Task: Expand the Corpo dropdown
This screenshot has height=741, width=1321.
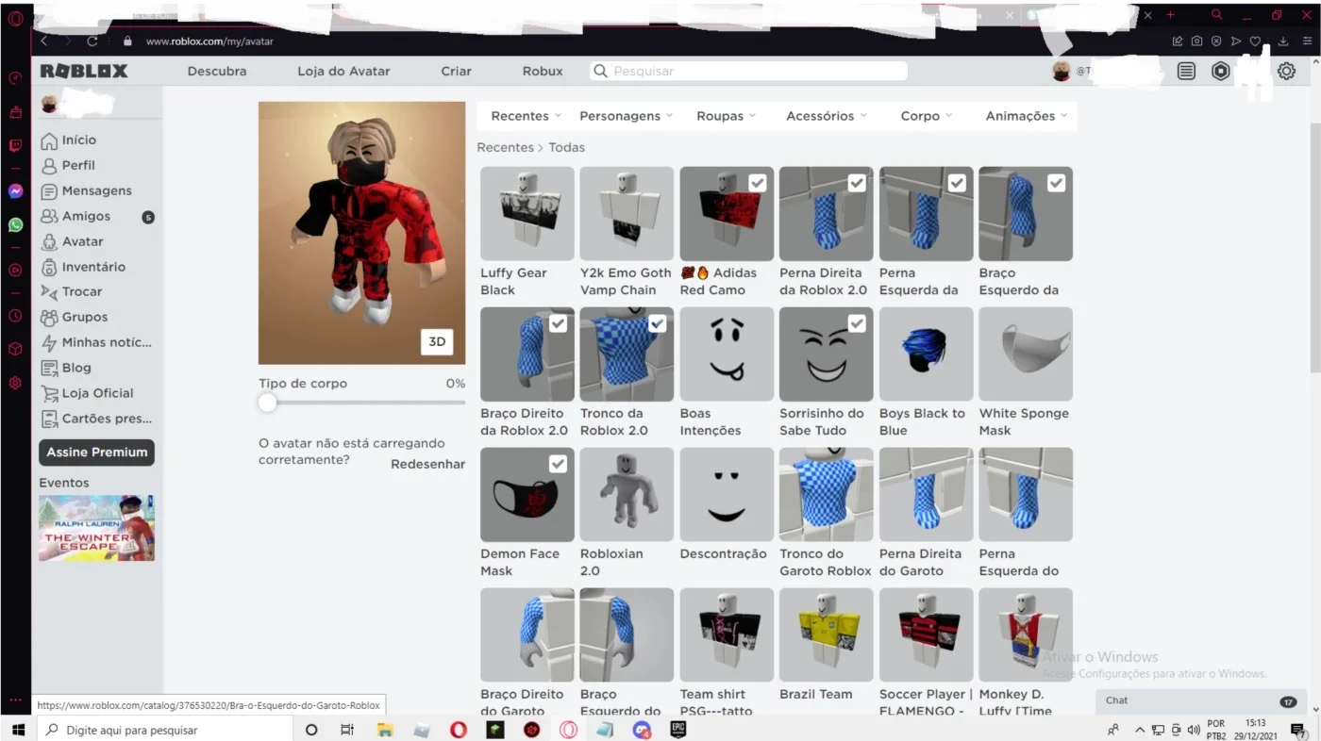Action: pyautogui.click(x=927, y=116)
